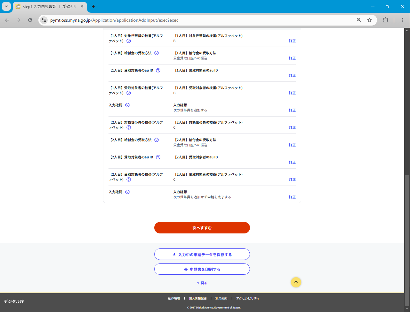Click 申請書を印刷する button
Viewport: 410px width, 312px height.
coord(202,269)
